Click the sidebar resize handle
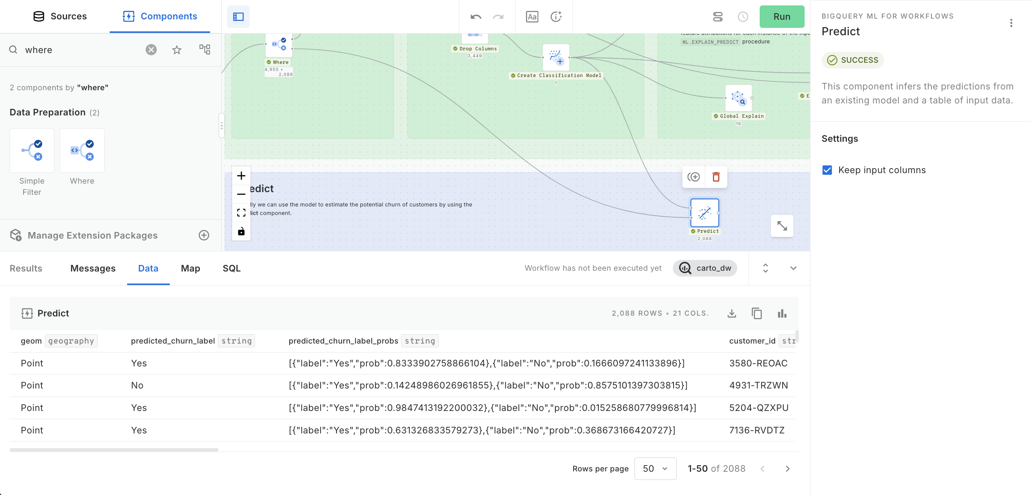Screen dimensions: 1031x495 pyautogui.click(x=221, y=125)
